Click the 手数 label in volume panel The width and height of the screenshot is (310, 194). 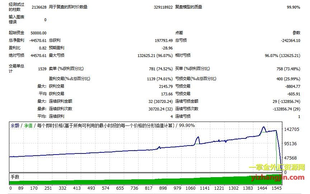(x=15, y=177)
